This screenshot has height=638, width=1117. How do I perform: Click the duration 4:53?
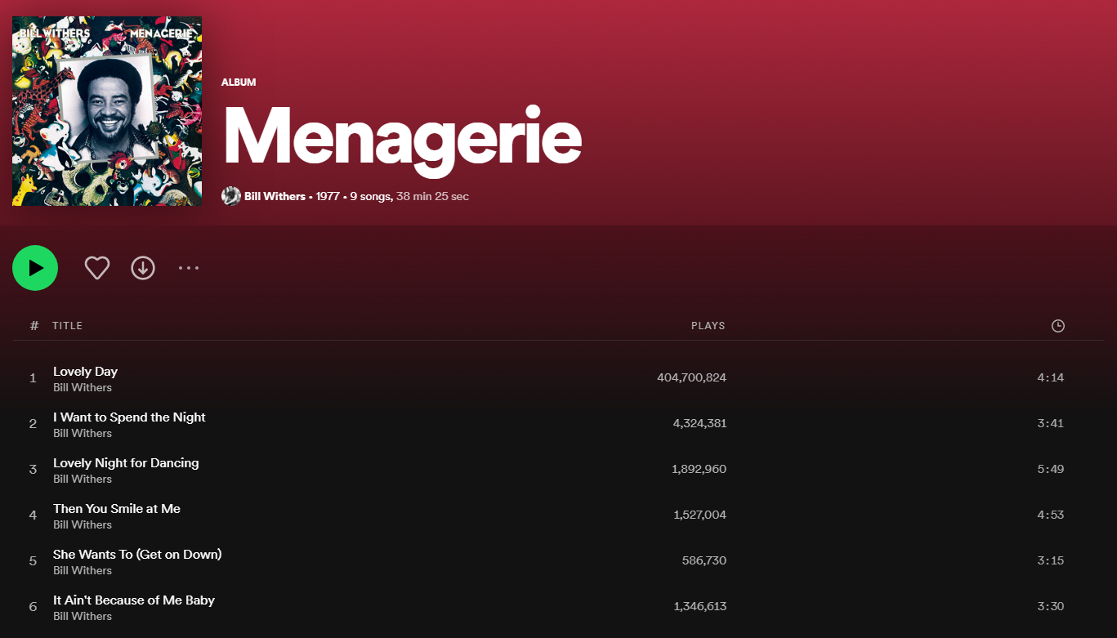coord(1051,515)
